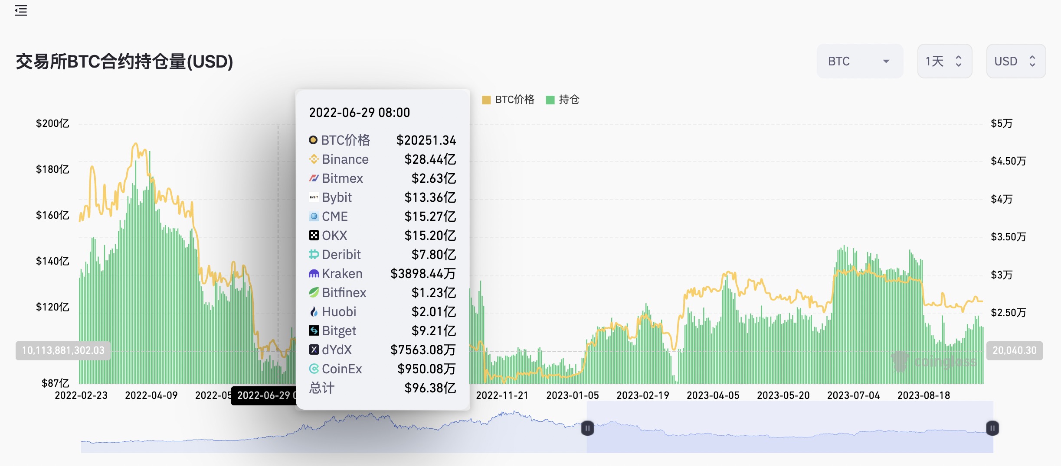
Task: Click the dYdX logo icon in tooltip
Action: coord(314,350)
